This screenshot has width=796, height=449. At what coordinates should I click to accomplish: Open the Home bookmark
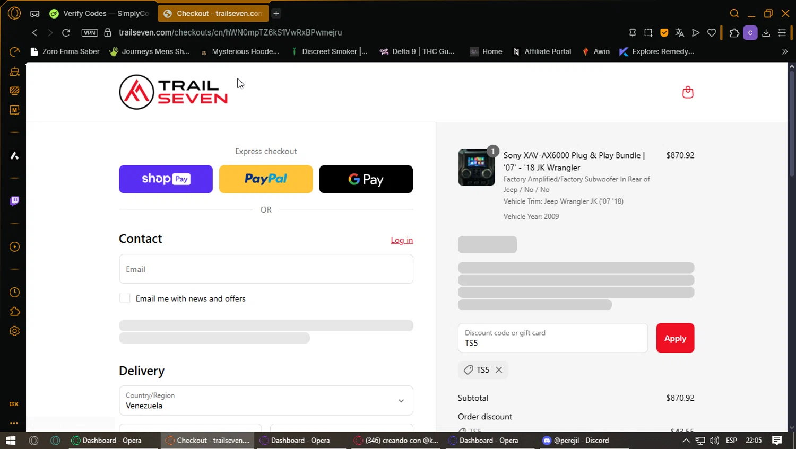coord(486,51)
